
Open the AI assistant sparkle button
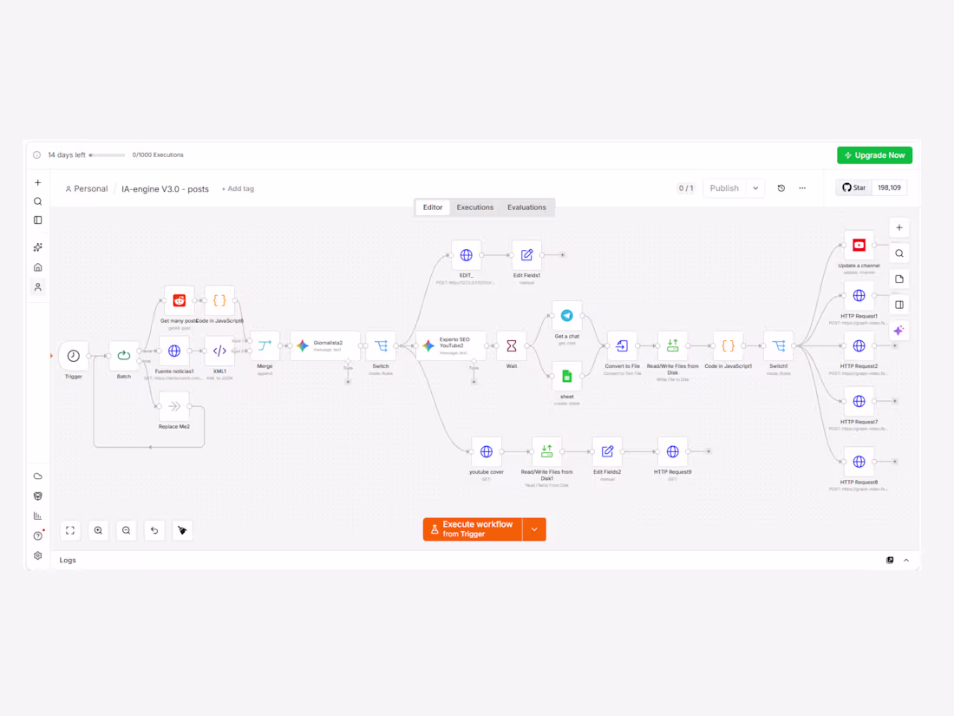899,331
